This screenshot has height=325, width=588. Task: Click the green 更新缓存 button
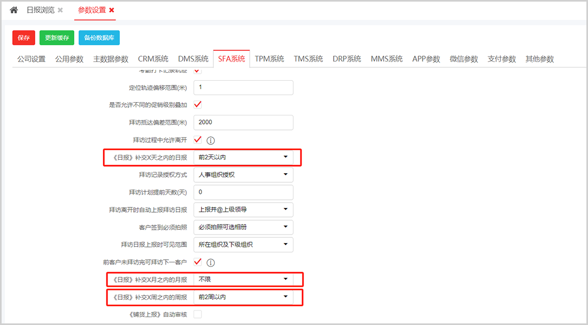(57, 38)
